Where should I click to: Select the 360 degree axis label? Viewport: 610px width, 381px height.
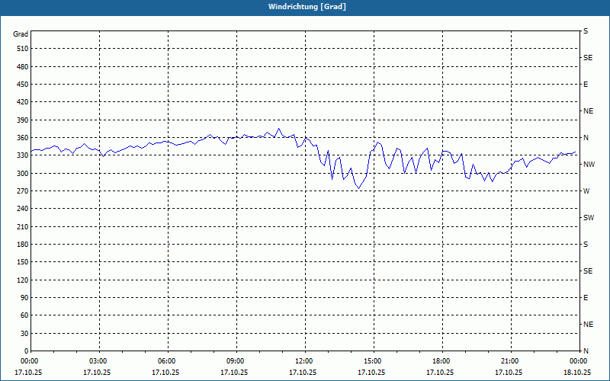23,138
